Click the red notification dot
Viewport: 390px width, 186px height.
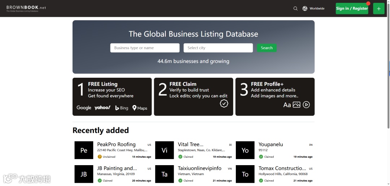[x=368, y=4]
